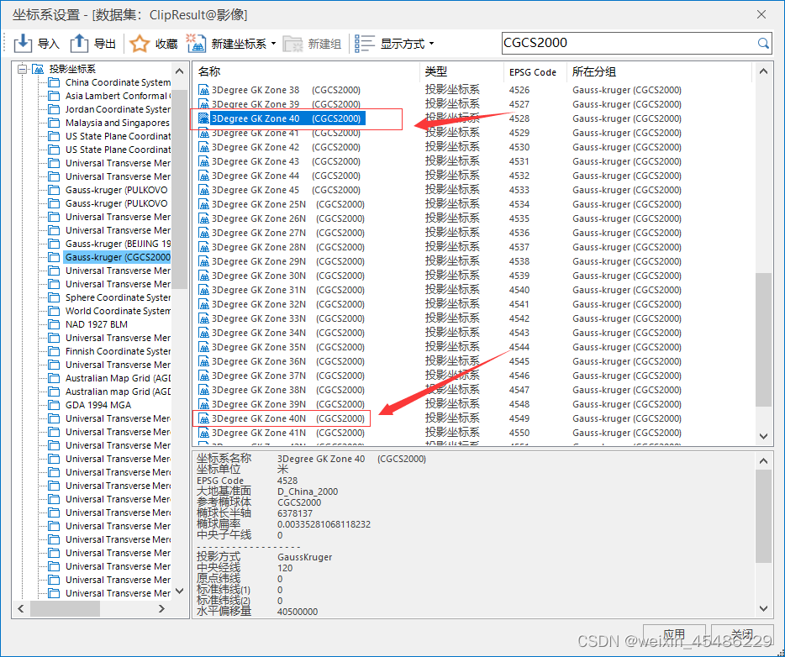Click the Display Mode (显示方式) list icon
The width and height of the screenshot is (785, 657).
(x=365, y=44)
